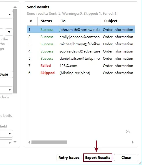Click the Skipped status cell
The width and height of the screenshot is (142, 165).
[47, 73]
